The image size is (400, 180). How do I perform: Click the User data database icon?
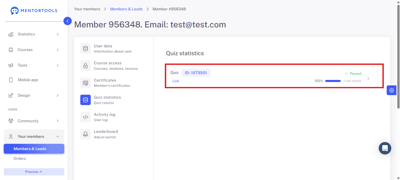(x=85, y=49)
